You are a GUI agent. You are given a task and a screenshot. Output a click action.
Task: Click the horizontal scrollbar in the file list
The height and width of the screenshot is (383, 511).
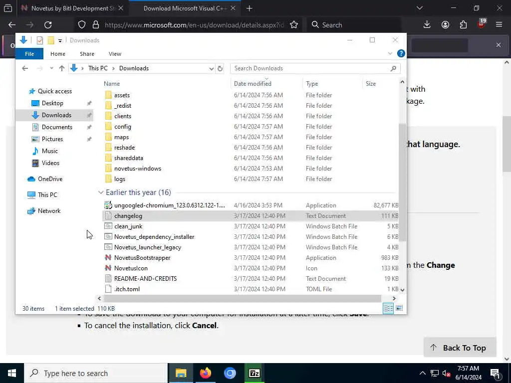click(x=242, y=298)
